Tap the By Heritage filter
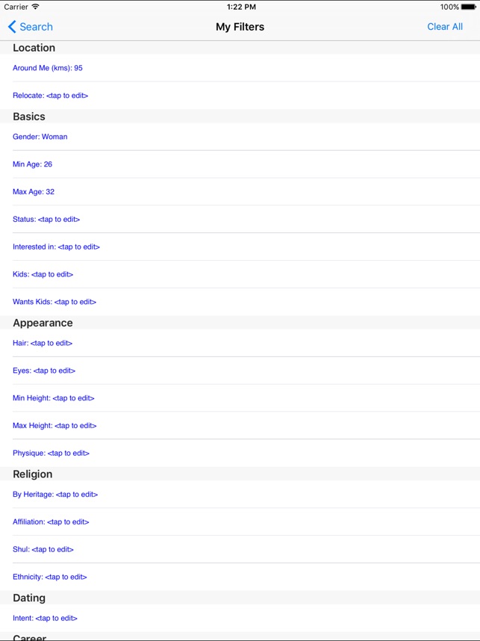The image size is (480, 641). 55,495
